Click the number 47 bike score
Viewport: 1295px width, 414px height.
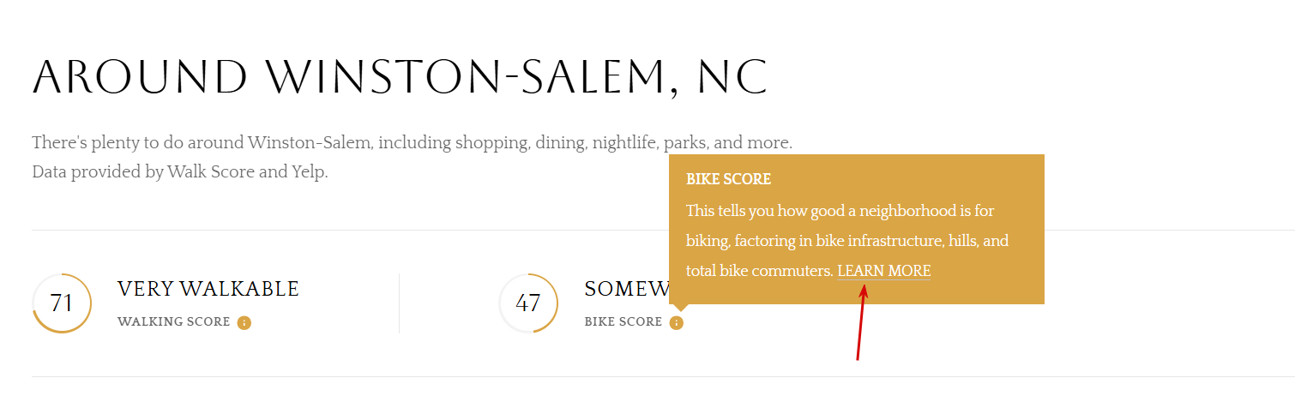528,303
